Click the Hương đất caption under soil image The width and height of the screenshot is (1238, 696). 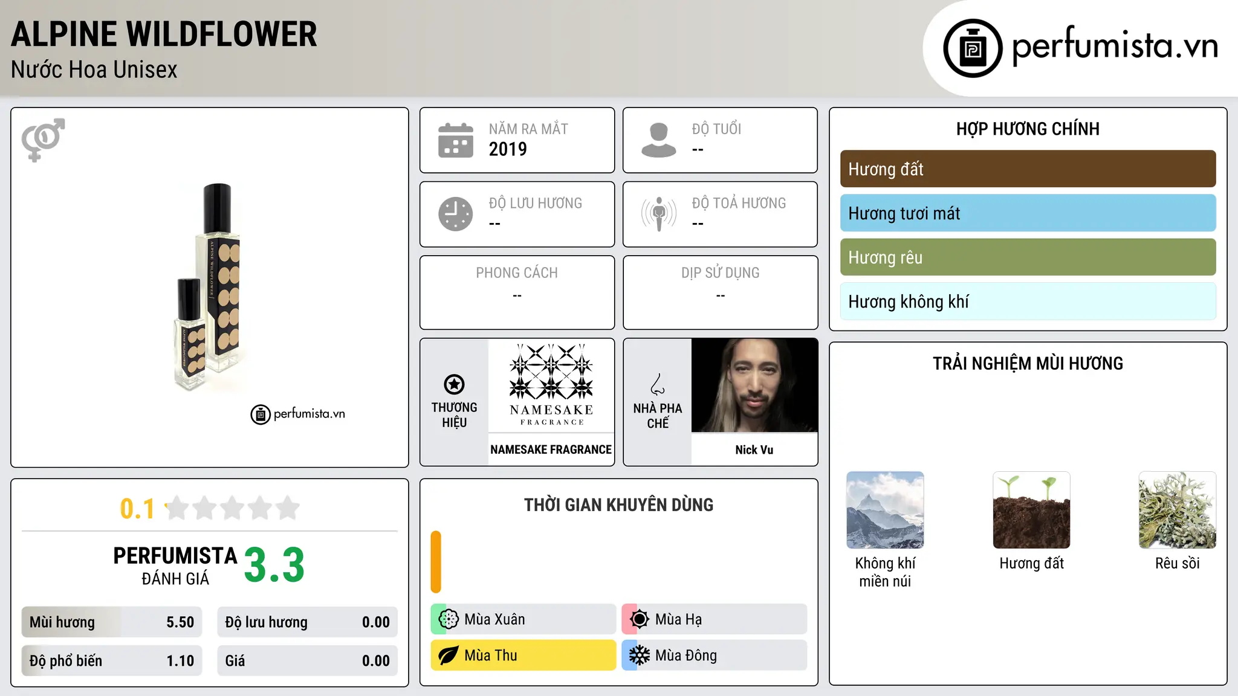(1031, 563)
